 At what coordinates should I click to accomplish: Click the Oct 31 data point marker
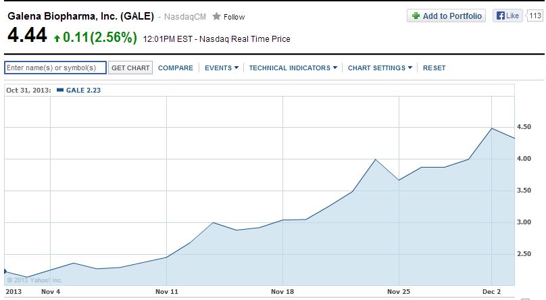coord(5,271)
